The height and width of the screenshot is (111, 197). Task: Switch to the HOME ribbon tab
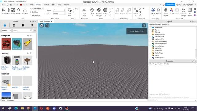31,5
